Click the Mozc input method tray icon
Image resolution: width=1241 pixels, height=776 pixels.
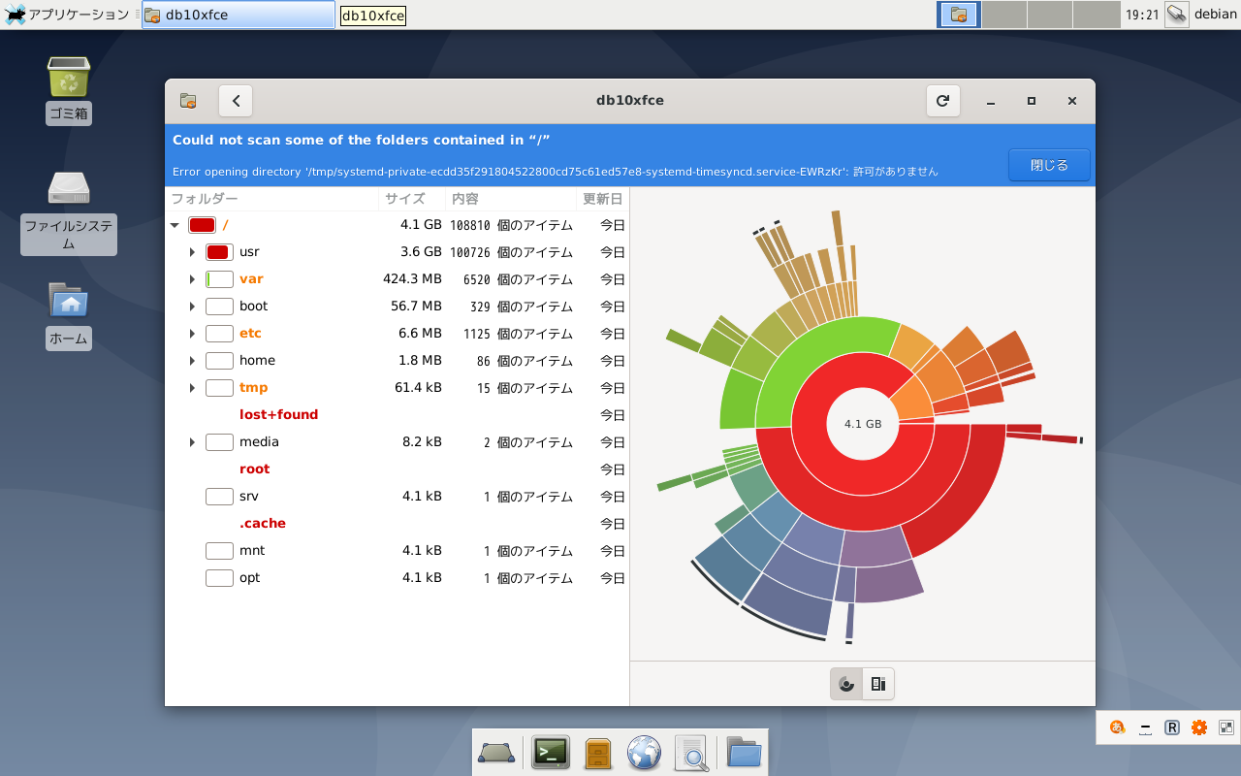pos(1118,727)
